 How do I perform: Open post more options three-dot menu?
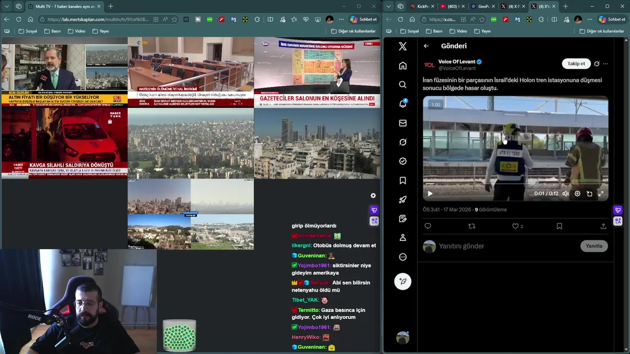pos(605,64)
